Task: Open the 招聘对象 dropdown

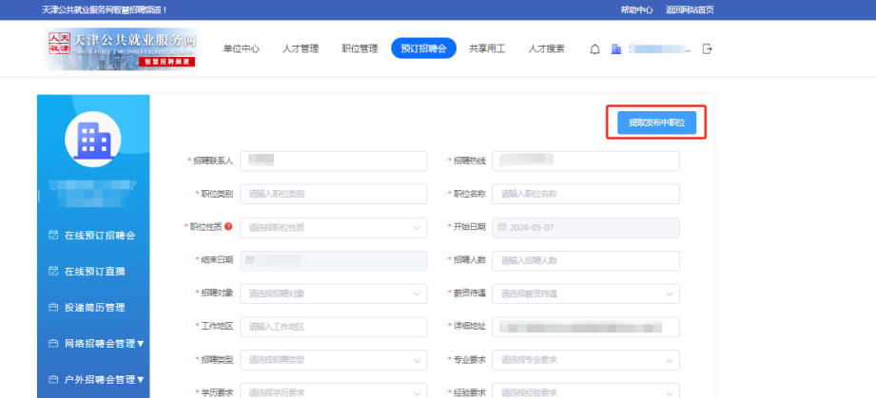Action: [x=334, y=294]
